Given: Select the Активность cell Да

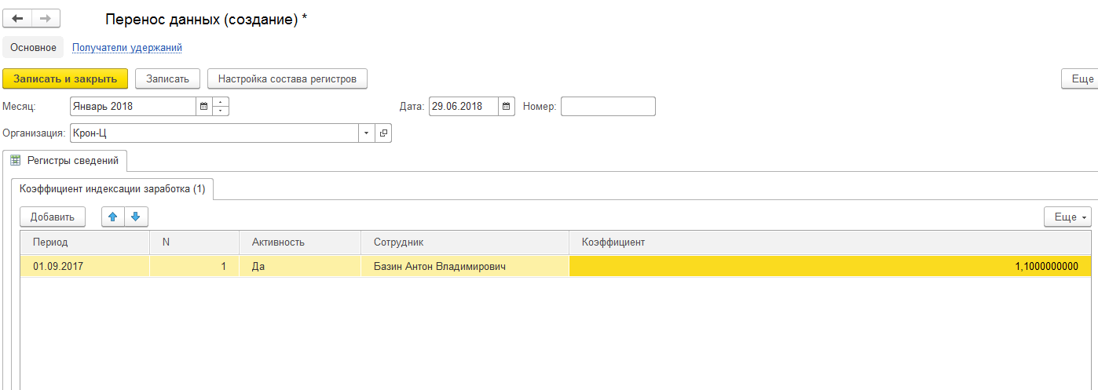Looking at the screenshot, I should point(300,266).
